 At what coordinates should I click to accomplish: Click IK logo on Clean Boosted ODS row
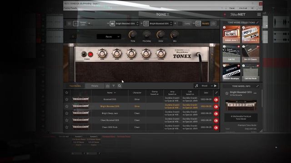tap(216, 120)
